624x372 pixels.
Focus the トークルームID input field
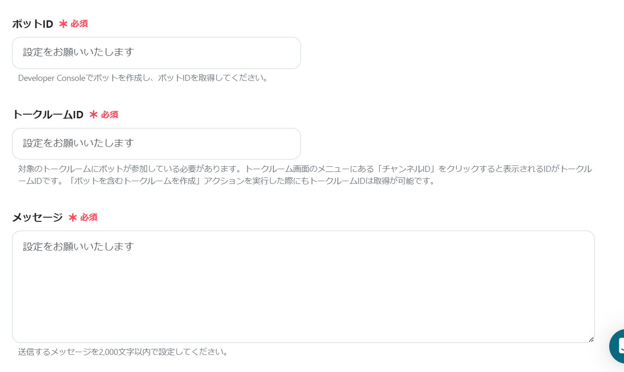click(156, 144)
